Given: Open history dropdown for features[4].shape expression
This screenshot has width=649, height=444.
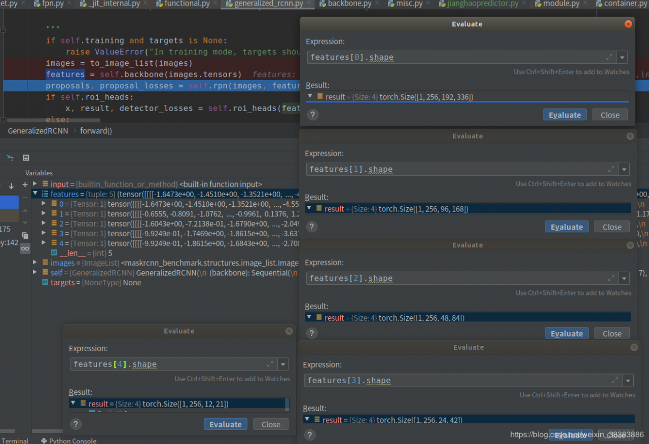Looking at the screenshot, I should click(283, 364).
